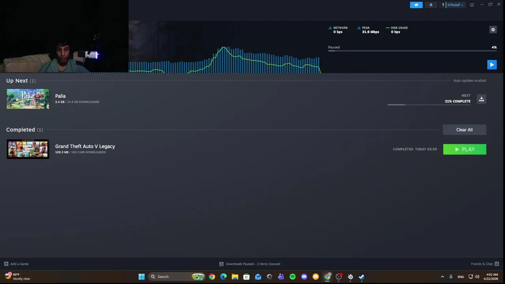Open the question mark help icon
Viewport: 505px width, 284px height.
443,5
